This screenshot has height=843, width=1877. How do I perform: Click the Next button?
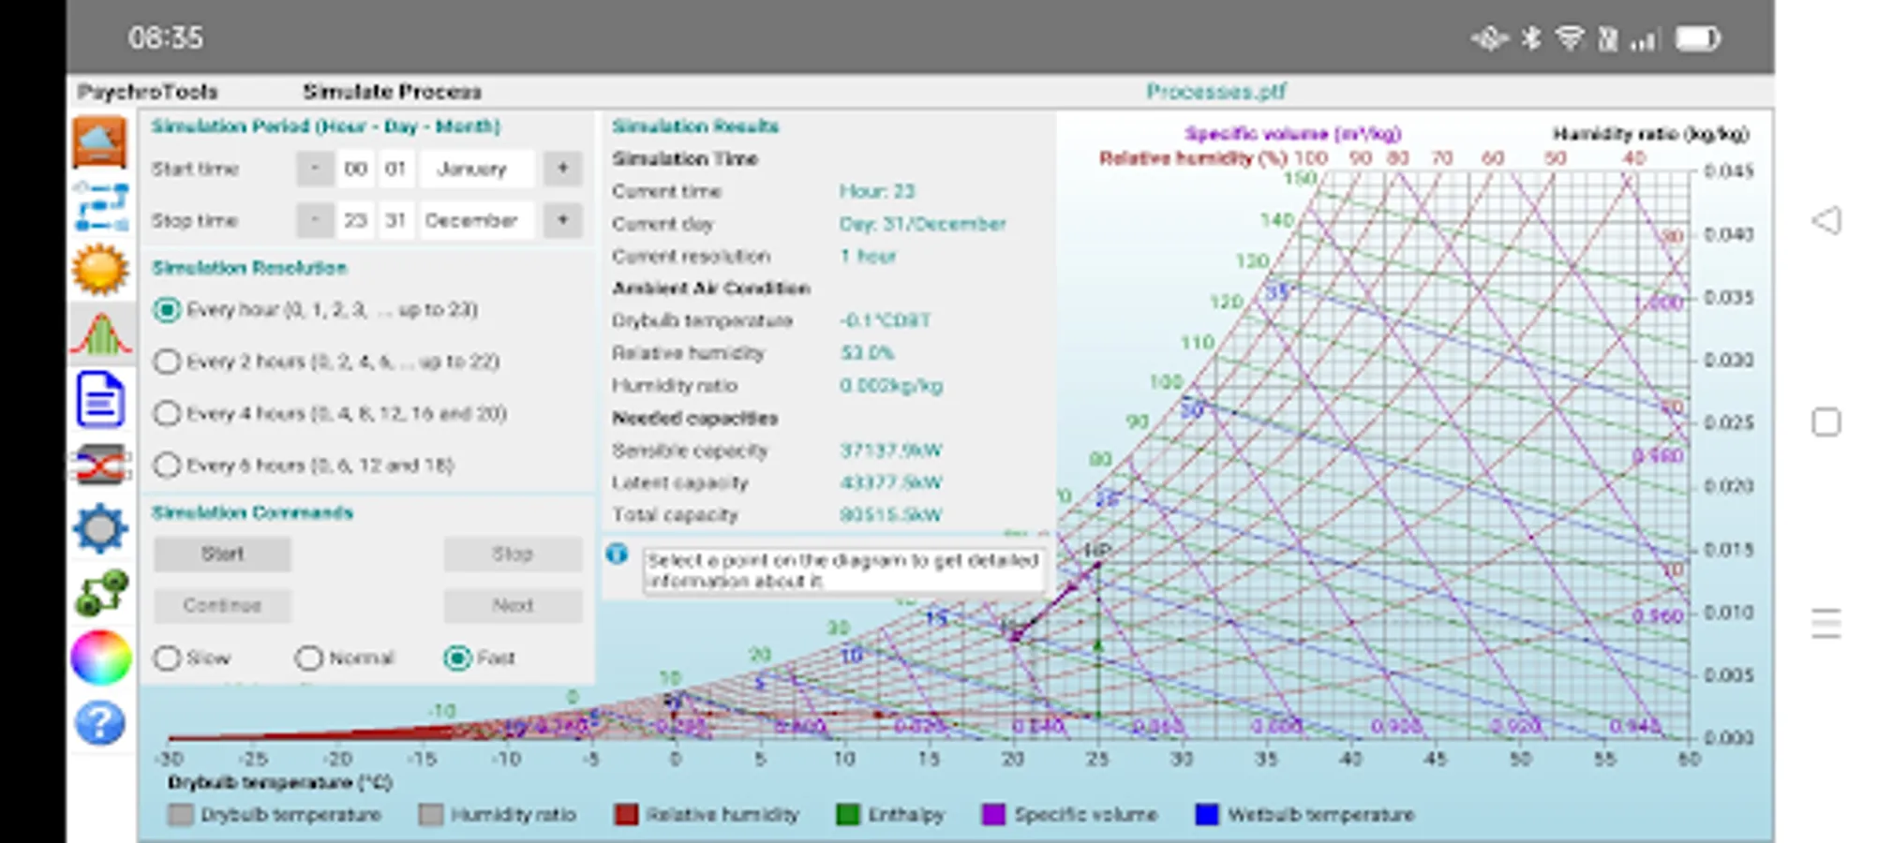click(x=513, y=605)
